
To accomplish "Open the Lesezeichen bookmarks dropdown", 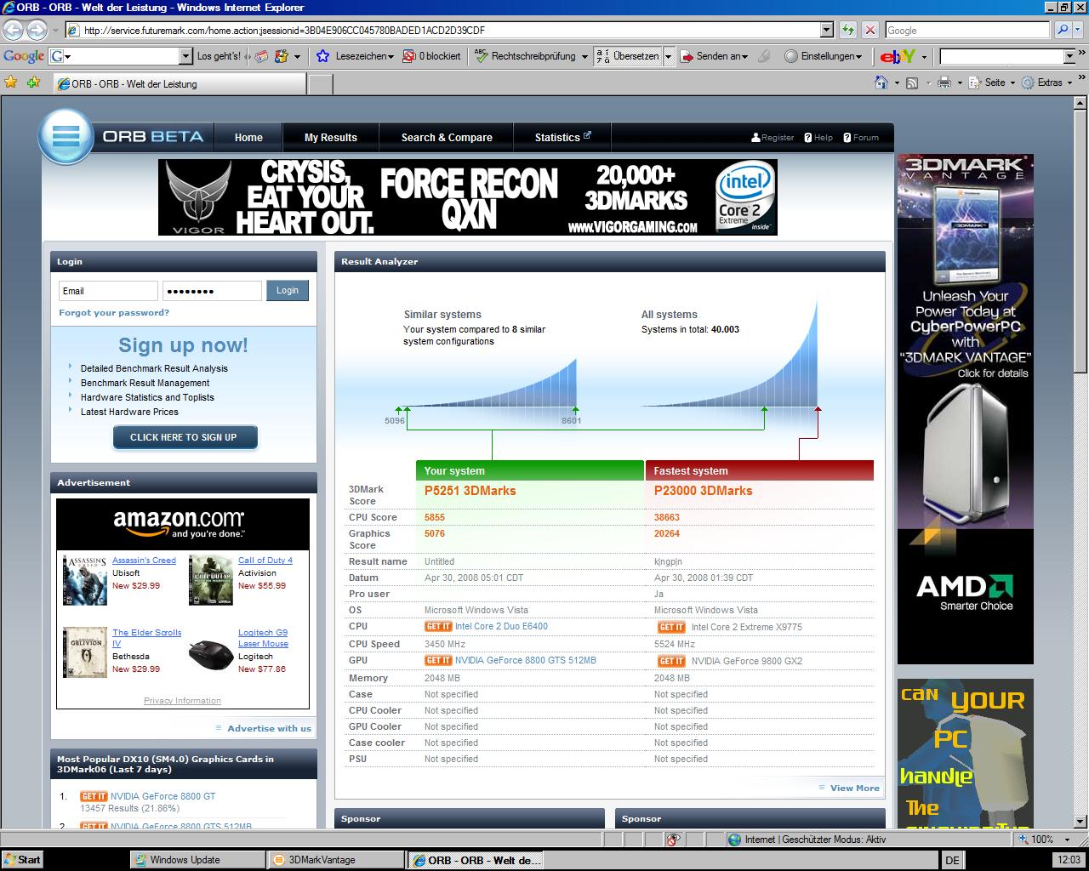I will click(356, 56).
